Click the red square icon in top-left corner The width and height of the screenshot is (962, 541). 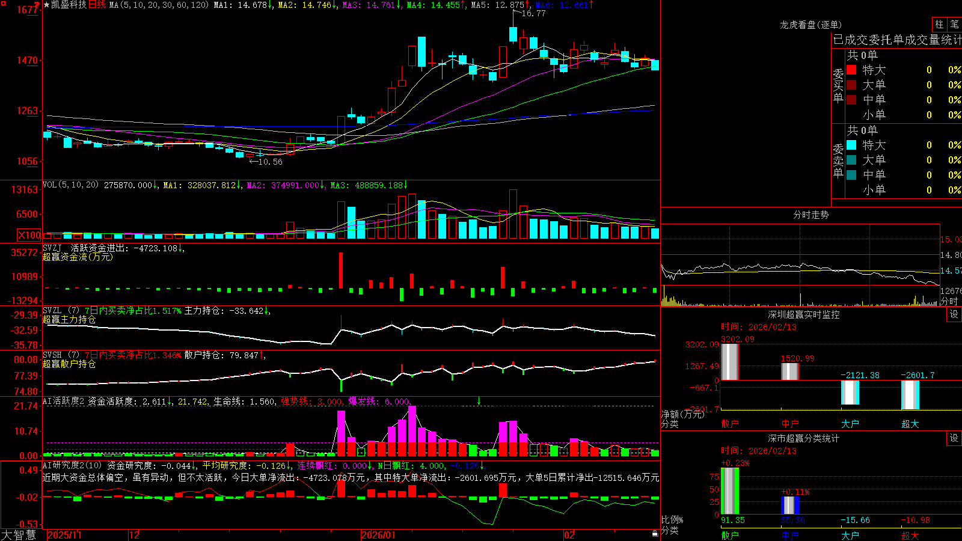pos(2,2)
